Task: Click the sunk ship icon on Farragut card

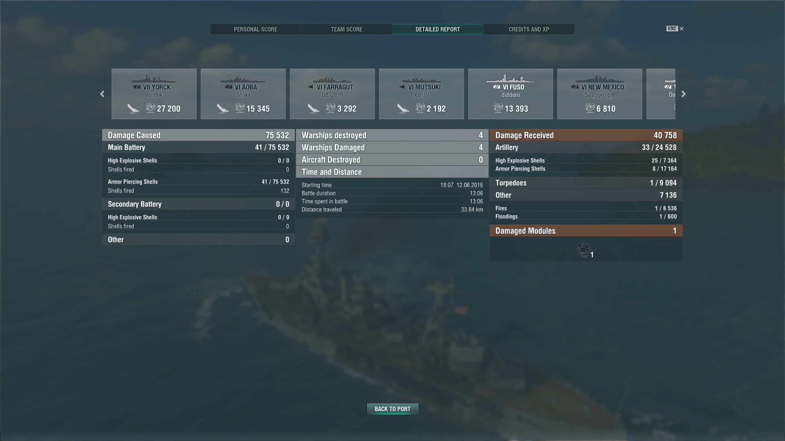Action: (313, 108)
